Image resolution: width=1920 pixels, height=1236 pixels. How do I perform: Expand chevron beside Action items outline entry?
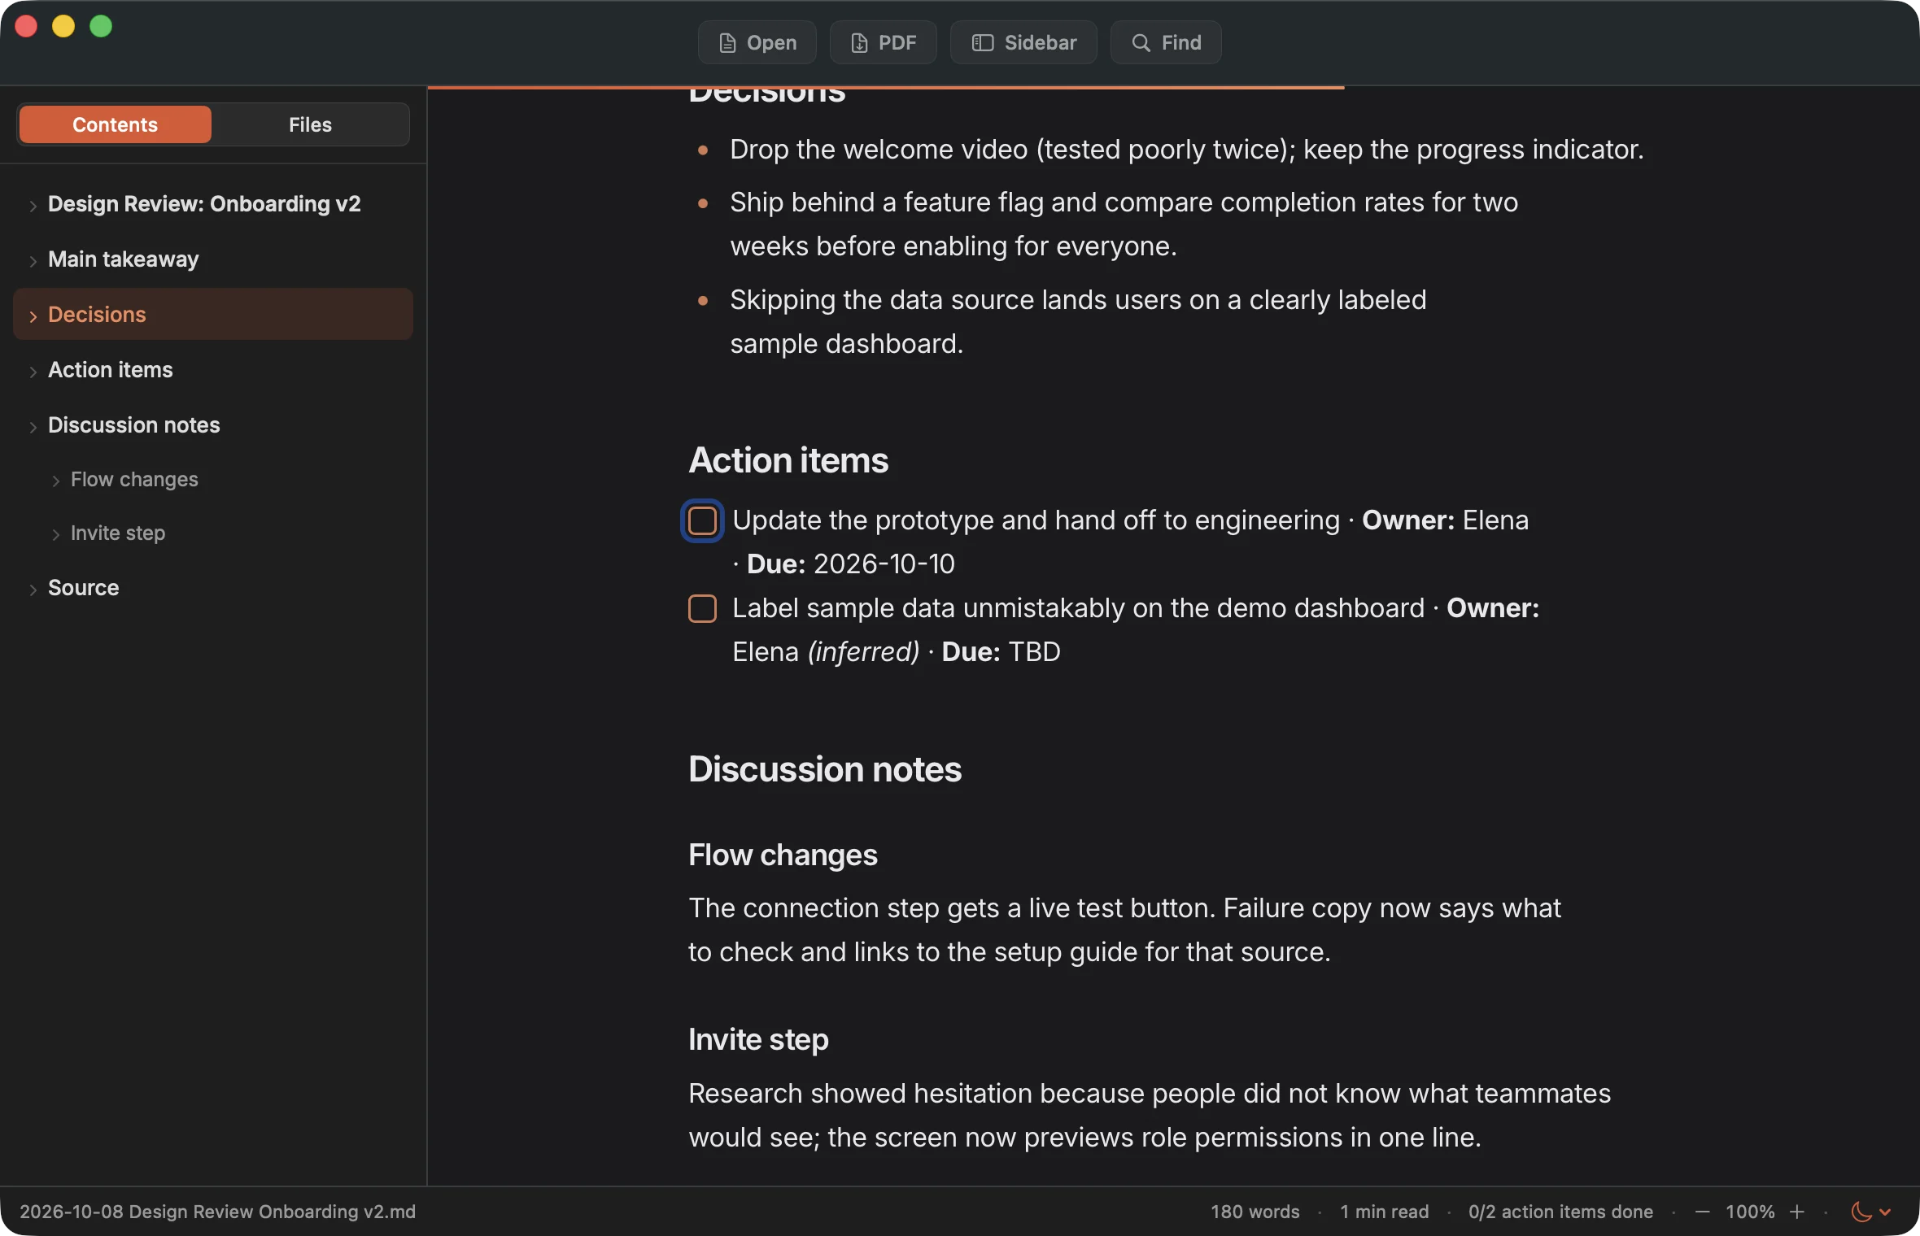click(x=33, y=371)
